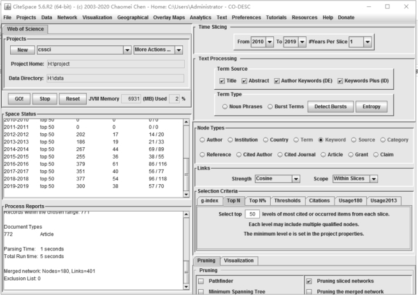Enable the Pathfinder pruning checkbox

(201, 280)
